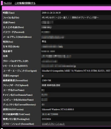Click the ScreenSize value 1360×768
Viewport: 111px width, 129px height.
tap(46, 81)
